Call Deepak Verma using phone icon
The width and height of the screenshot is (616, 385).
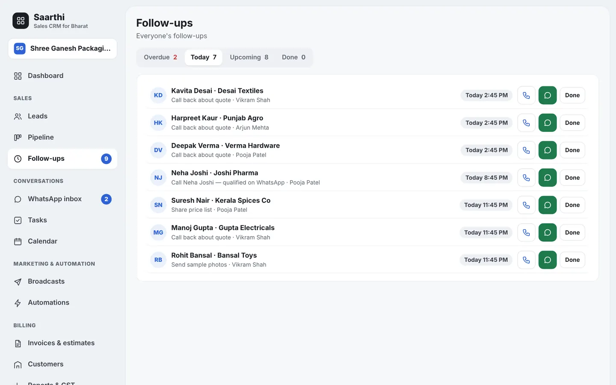coord(526,150)
